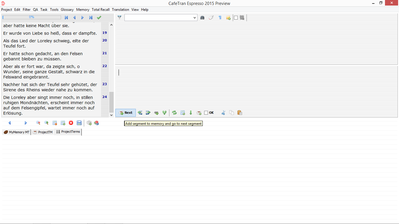Viewport: 399px width, 224px height.
Task: Click the 0% progress bar
Action: [32, 17]
